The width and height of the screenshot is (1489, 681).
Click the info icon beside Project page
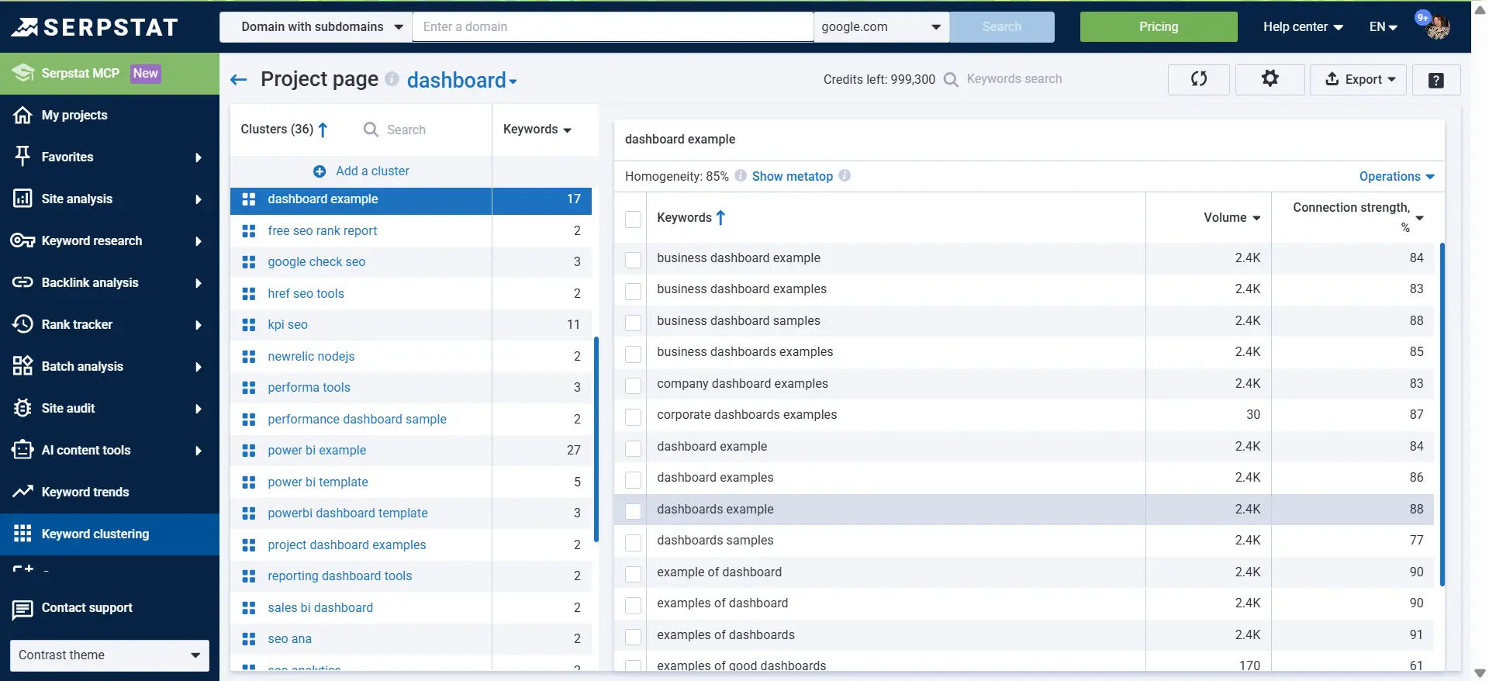[392, 79]
